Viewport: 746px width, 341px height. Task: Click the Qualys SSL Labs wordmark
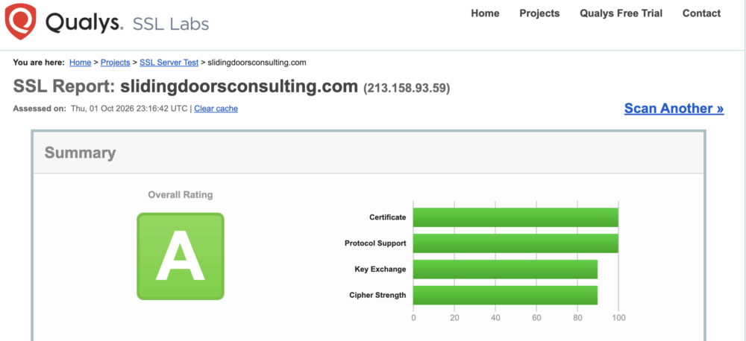coord(127,23)
